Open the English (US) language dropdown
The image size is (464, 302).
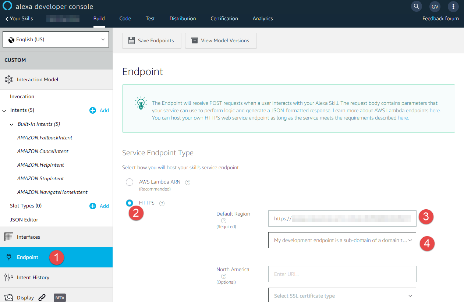click(56, 39)
